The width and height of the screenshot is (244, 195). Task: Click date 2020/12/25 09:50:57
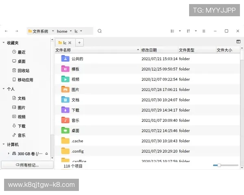[159, 69]
